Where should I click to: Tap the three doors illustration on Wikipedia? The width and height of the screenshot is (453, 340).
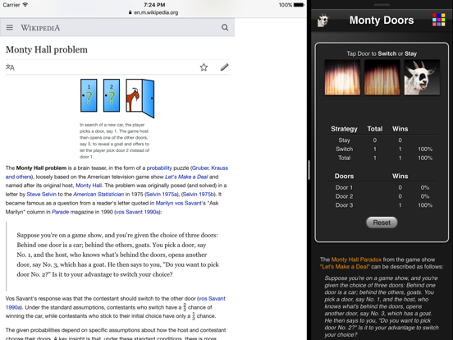click(117, 99)
